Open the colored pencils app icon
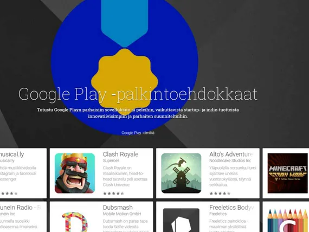The height and width of the screenshot is (232, 309). pyautogui.click(x=287, y=221)
